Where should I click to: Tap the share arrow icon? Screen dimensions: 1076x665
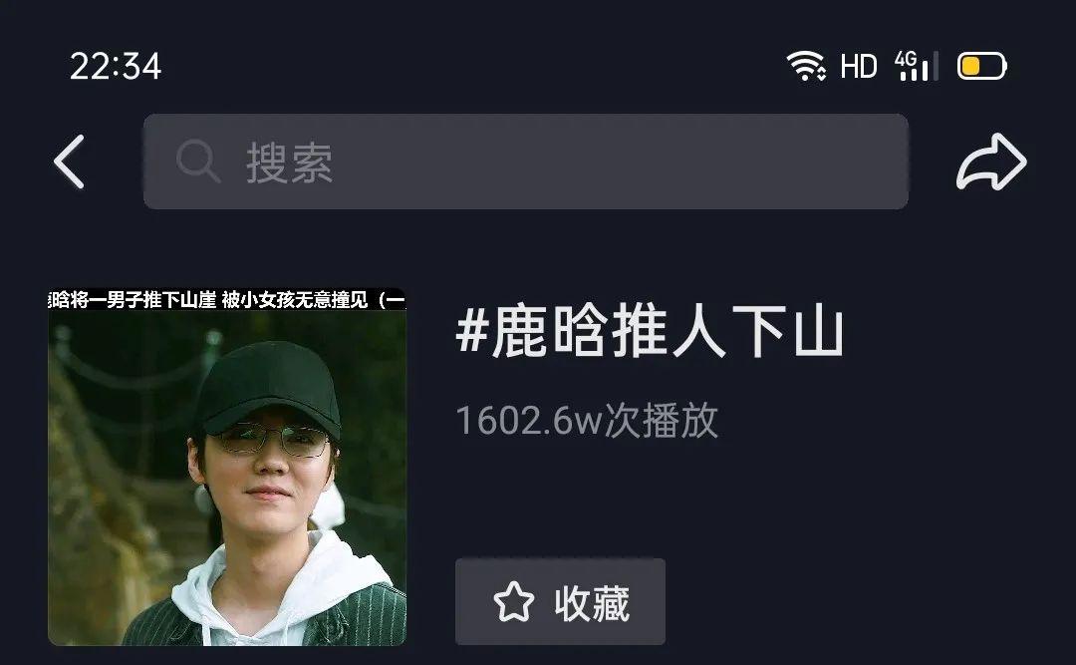(991, 163)
